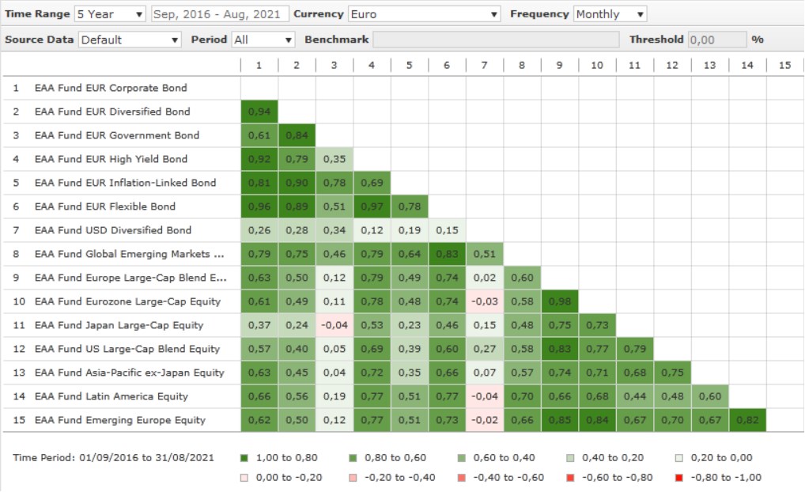Viewport: 805px width, 492px height.
Task: Click the 1,00 to 0,80 legend swatch
Action: click(243, 458)
